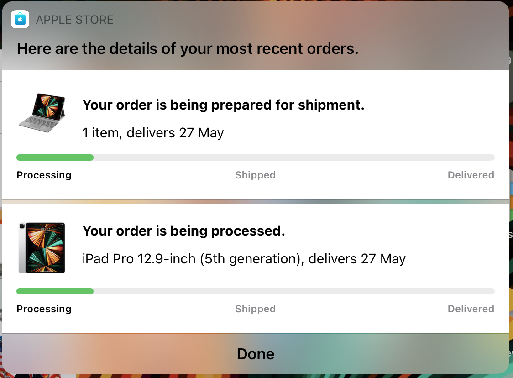This screenshot has width=513, height=378.
Task: Click 'Here are the details' message heading
Action: pyautogui.click(x=188, y=49)
